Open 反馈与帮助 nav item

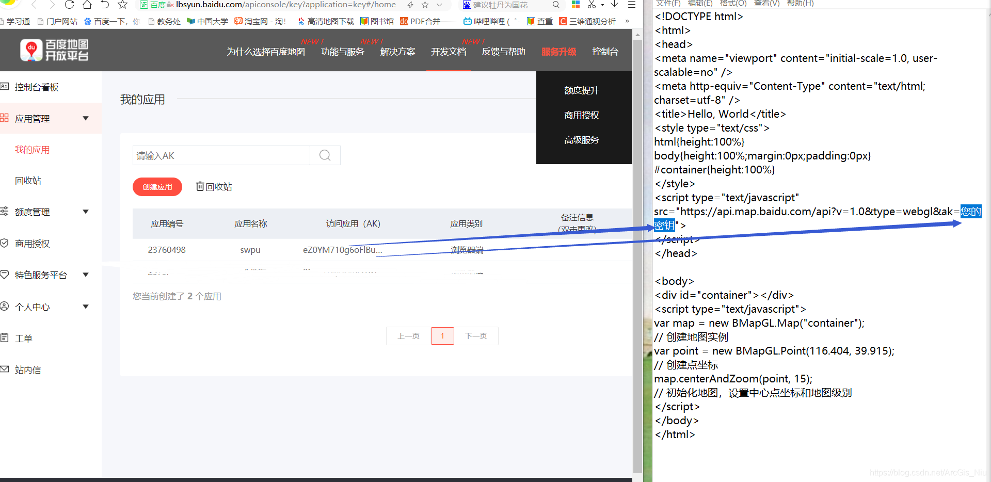pyautogui.click(x=503, y=52)
